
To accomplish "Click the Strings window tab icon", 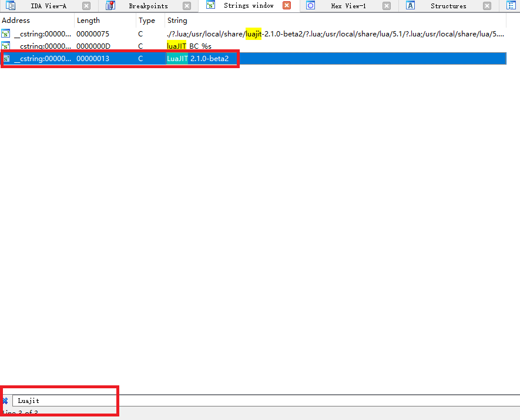I will point(210,5).
